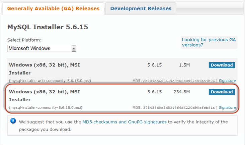Expand the Select Platform dropdown arrow
Viewport: 245px width, 145px height.
click(x=74, y=48)
